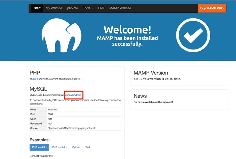Image resolution: width=236 pixels, height=159 pixels.
Task: Click the MySQL section heading
Action: (38, 89)
